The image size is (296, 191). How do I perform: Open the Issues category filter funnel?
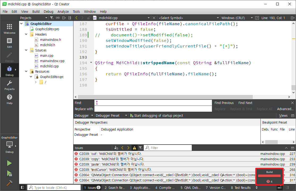141,148
